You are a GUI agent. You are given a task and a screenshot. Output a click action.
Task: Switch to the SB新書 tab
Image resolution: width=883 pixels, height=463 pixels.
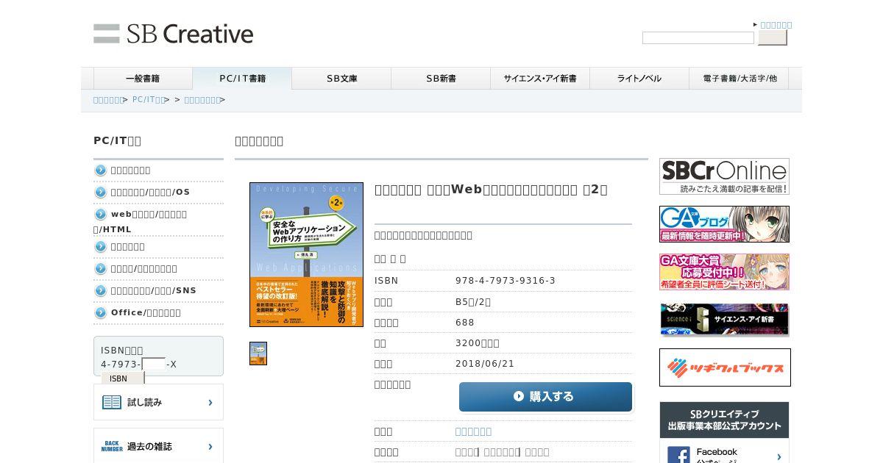click(441, 79)
